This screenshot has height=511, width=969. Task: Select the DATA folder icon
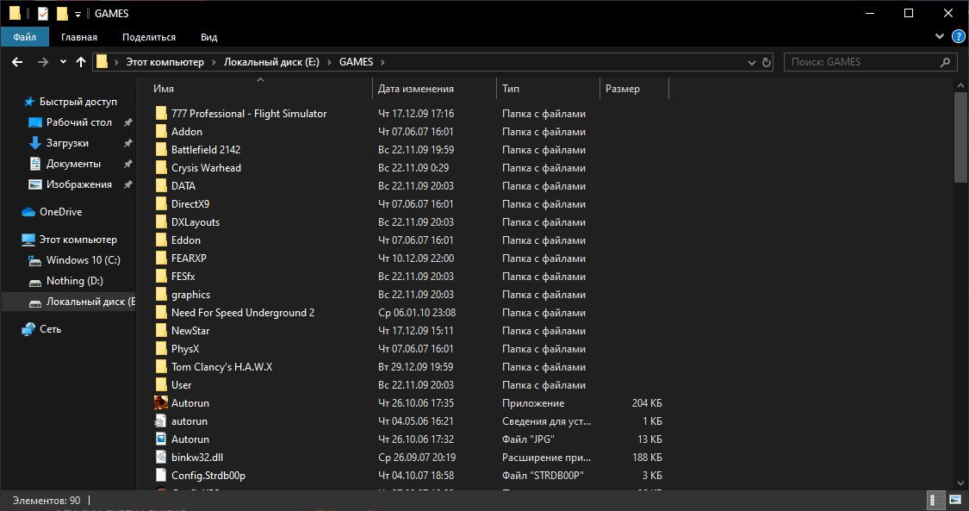tap(161, 185)
